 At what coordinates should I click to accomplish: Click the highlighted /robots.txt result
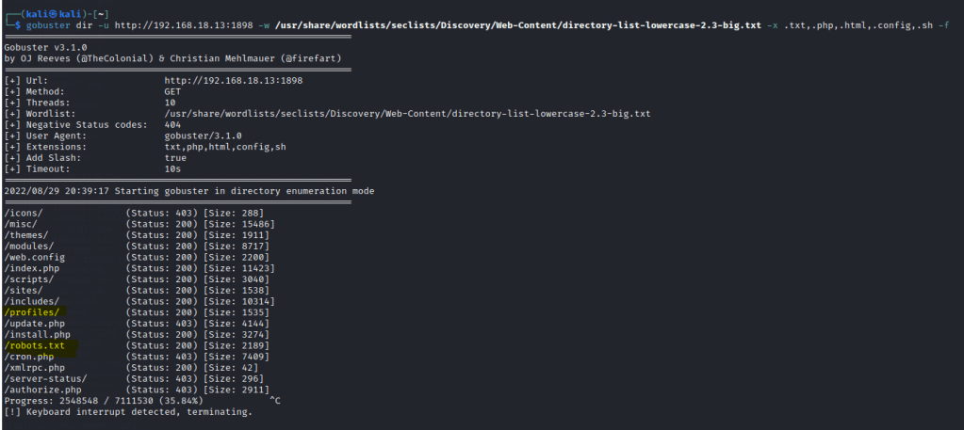[40, 346]
